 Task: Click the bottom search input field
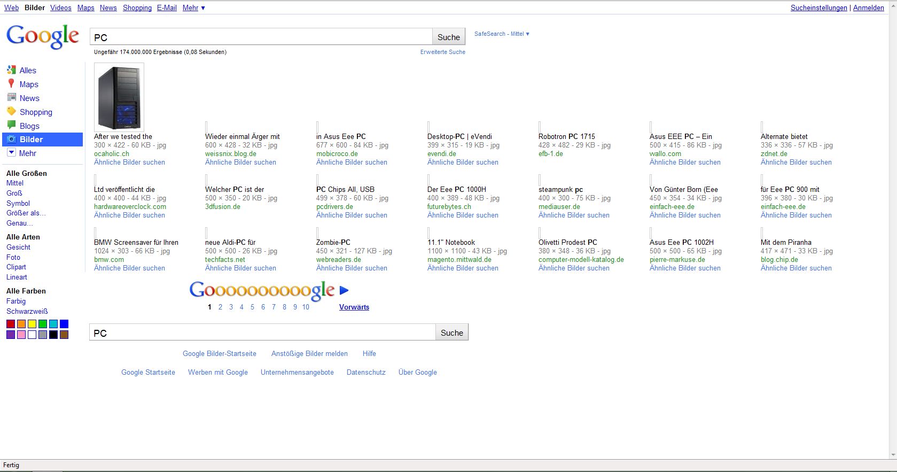click(263, 332)
